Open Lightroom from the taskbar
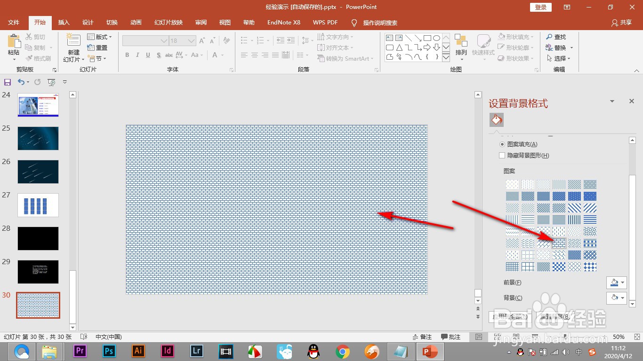This screenshot has height=361, width=643. point(197,351)
